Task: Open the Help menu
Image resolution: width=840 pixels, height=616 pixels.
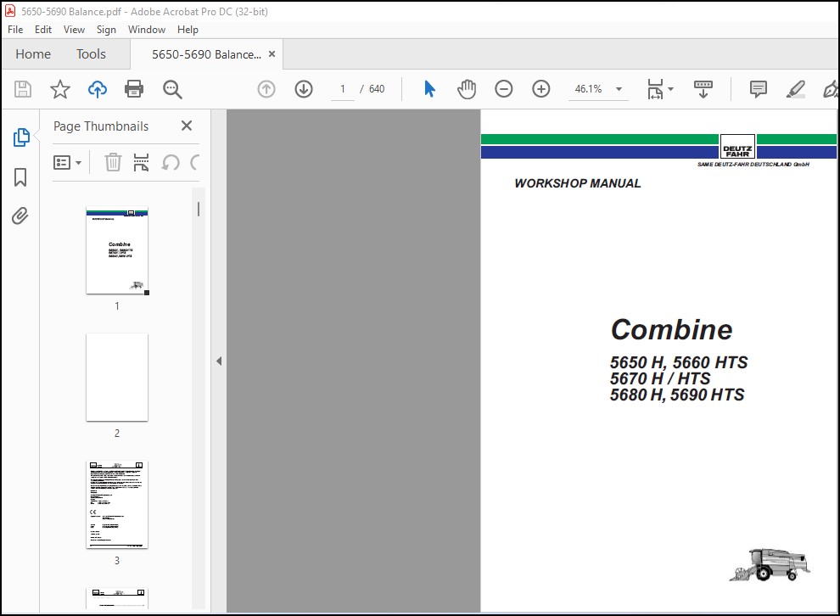Action: coord(188,30)
